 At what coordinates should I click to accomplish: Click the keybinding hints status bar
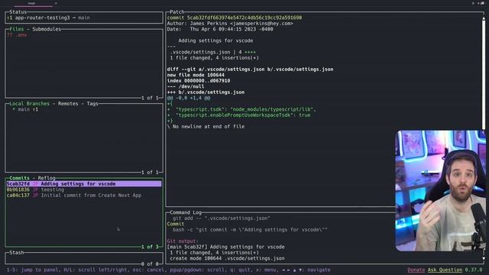pyautogui.click(x=168, y=270)
